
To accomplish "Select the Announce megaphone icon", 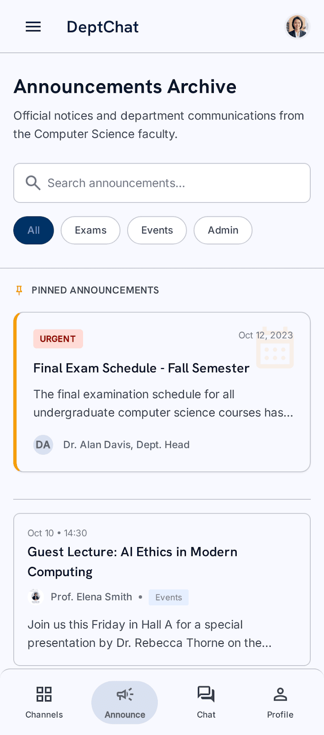I will pos(125,694).
